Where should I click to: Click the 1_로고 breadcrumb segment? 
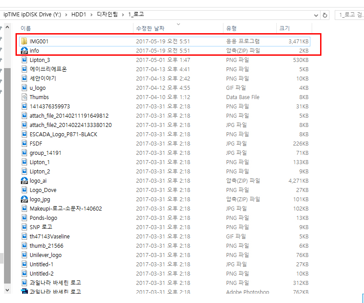(x=136, y=15)
